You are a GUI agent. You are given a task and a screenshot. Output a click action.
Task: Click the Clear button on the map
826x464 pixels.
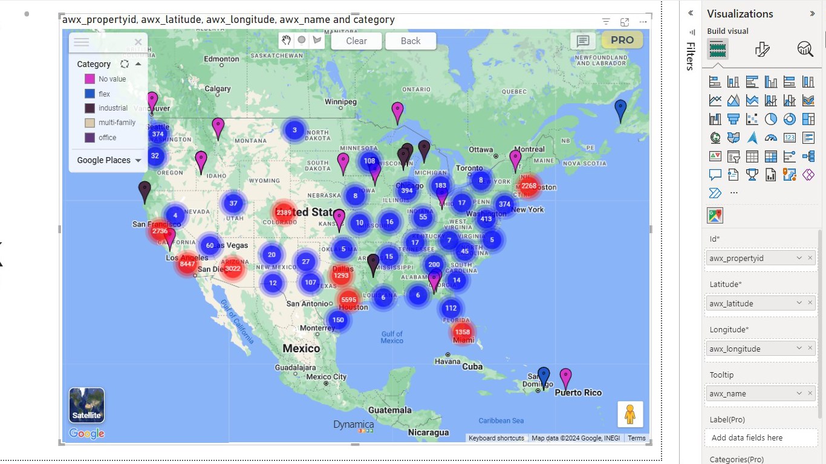(x=357, y=41)
